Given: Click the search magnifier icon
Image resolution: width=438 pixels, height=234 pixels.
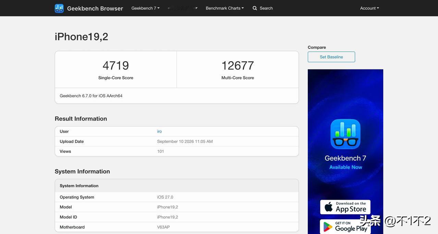Looking at the screenshot, I should (x=255, y=8).
